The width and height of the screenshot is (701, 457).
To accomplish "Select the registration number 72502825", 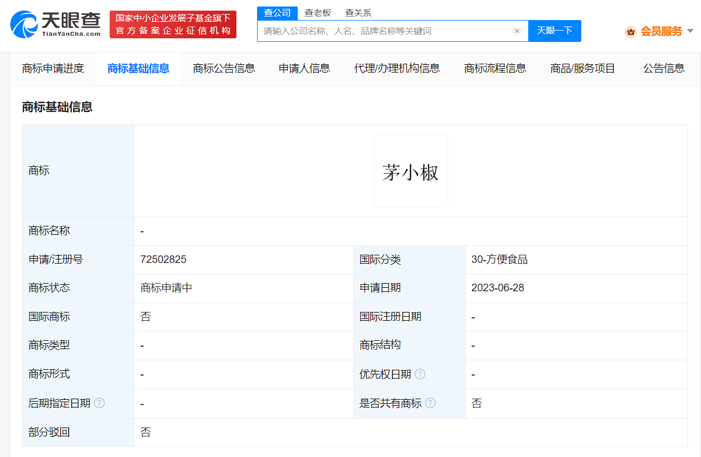I will (163, 259).
